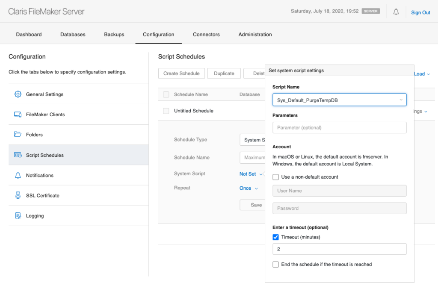Open Notifications configuration in sidebar
This screenshot has width=438, height=297.
pyautogui.click(x=79, y=175)
